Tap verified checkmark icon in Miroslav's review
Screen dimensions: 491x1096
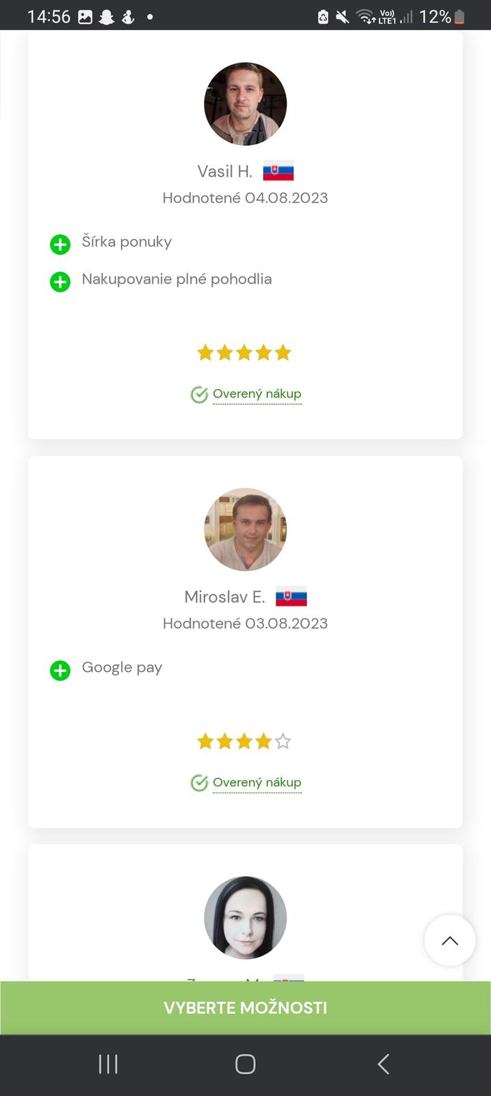tap(199, 783)
